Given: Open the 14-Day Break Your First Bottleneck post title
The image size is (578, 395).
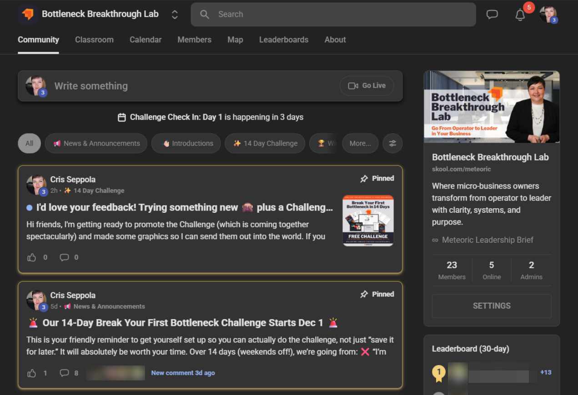Looking at the screenshot, I should (x=183, y=323).
